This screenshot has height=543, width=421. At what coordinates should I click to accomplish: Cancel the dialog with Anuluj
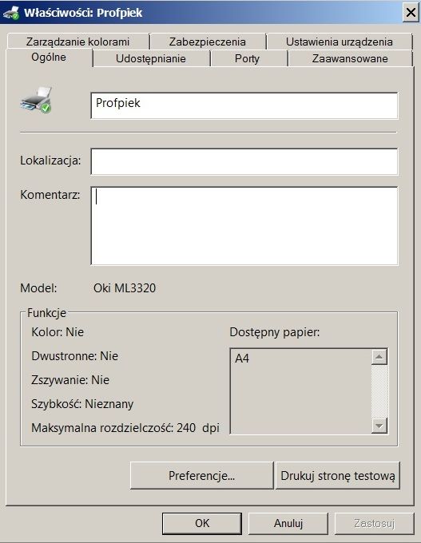coord(288,523)
